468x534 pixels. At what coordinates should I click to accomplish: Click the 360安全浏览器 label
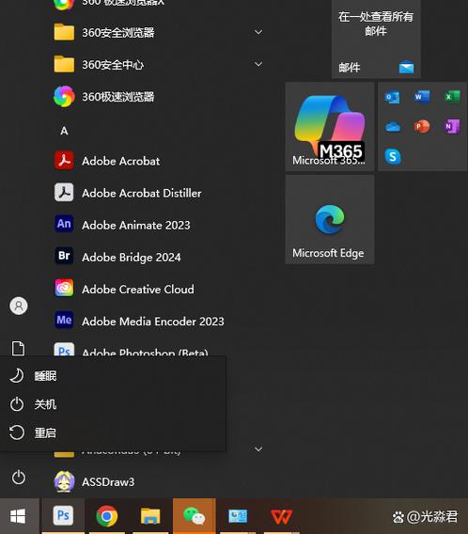(118, 33)
